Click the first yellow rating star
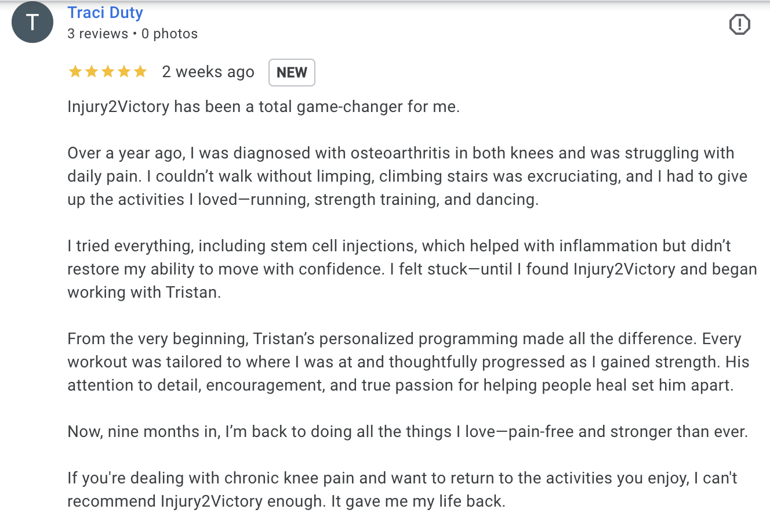Viewport: 770px width, 520px height. click(75, 72)
